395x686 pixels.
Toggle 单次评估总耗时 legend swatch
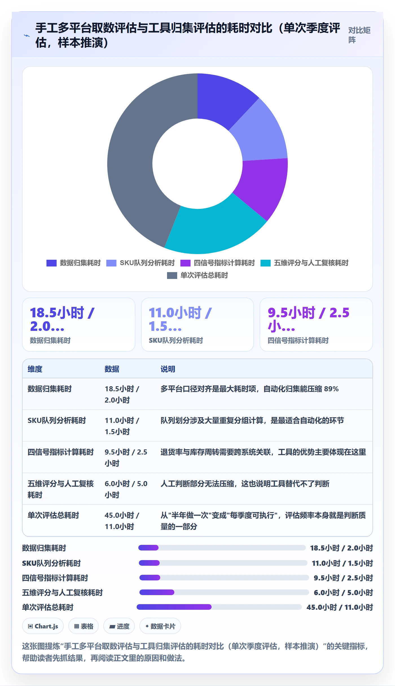tap(172, 275)
